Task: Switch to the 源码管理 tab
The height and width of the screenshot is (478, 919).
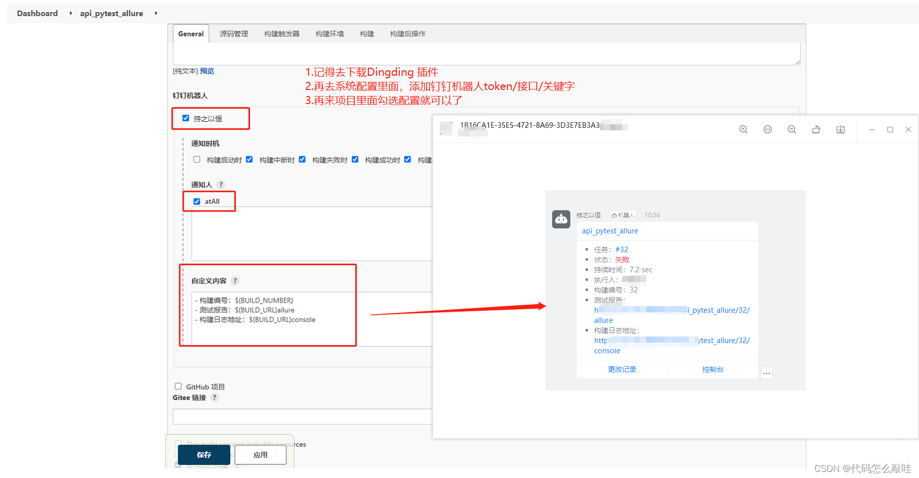Action: pyautogui.click(x=234, y=34)
